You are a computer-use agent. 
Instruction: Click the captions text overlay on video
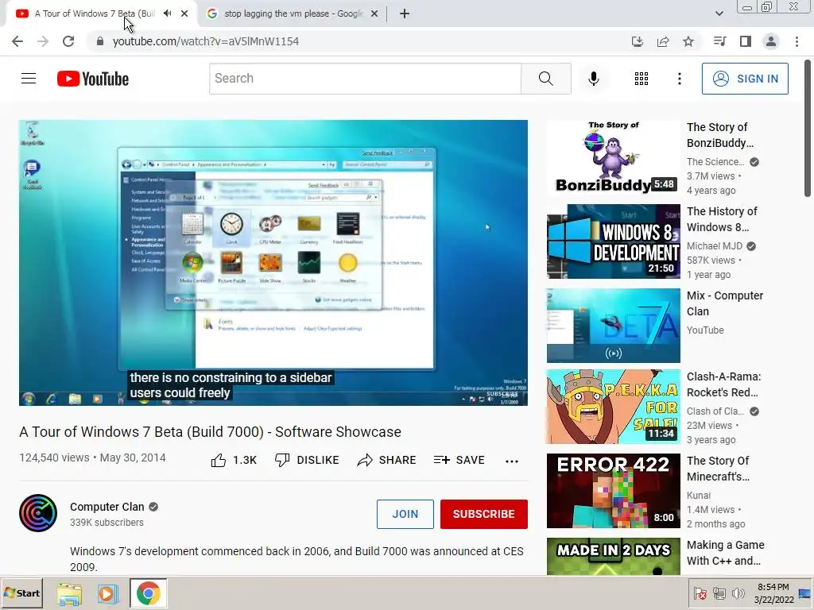tap(231, 385)
